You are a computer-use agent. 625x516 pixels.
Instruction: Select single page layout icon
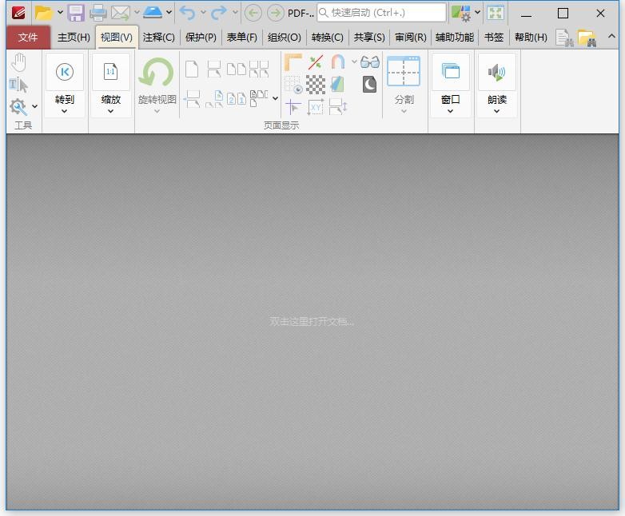coord(192,69)
